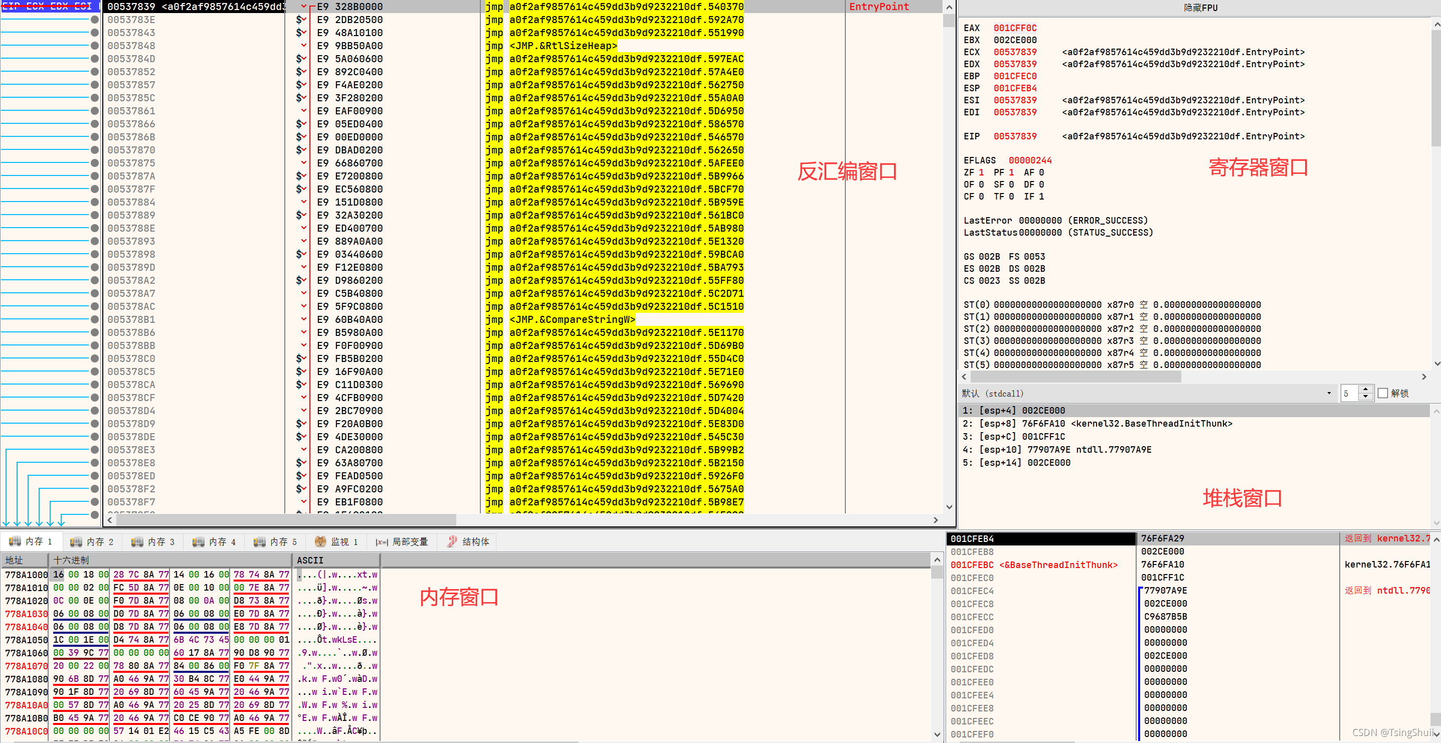1441x743 pixels.
Task: Click the 隐藏FPU button
Action: click(x=1200, y=8)
